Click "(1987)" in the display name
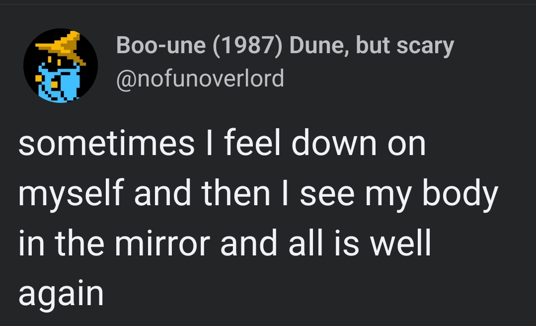The width and height of the screenshot is (536, 326). pos(248,46)
